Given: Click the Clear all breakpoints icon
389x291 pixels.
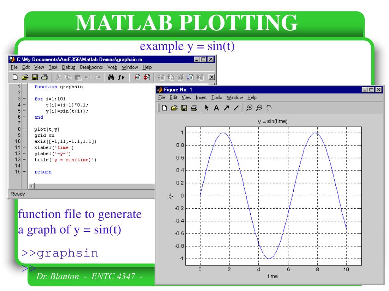Looking at the screenshot, I should [x=147, y=77].
